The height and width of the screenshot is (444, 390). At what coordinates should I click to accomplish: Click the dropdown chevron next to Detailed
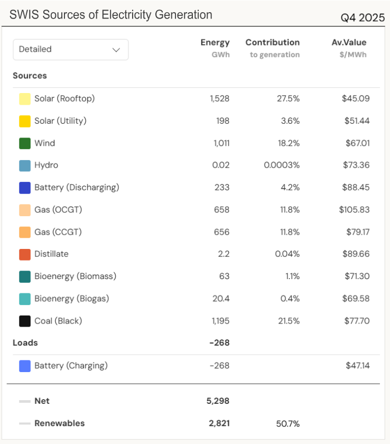coord(116,49)
